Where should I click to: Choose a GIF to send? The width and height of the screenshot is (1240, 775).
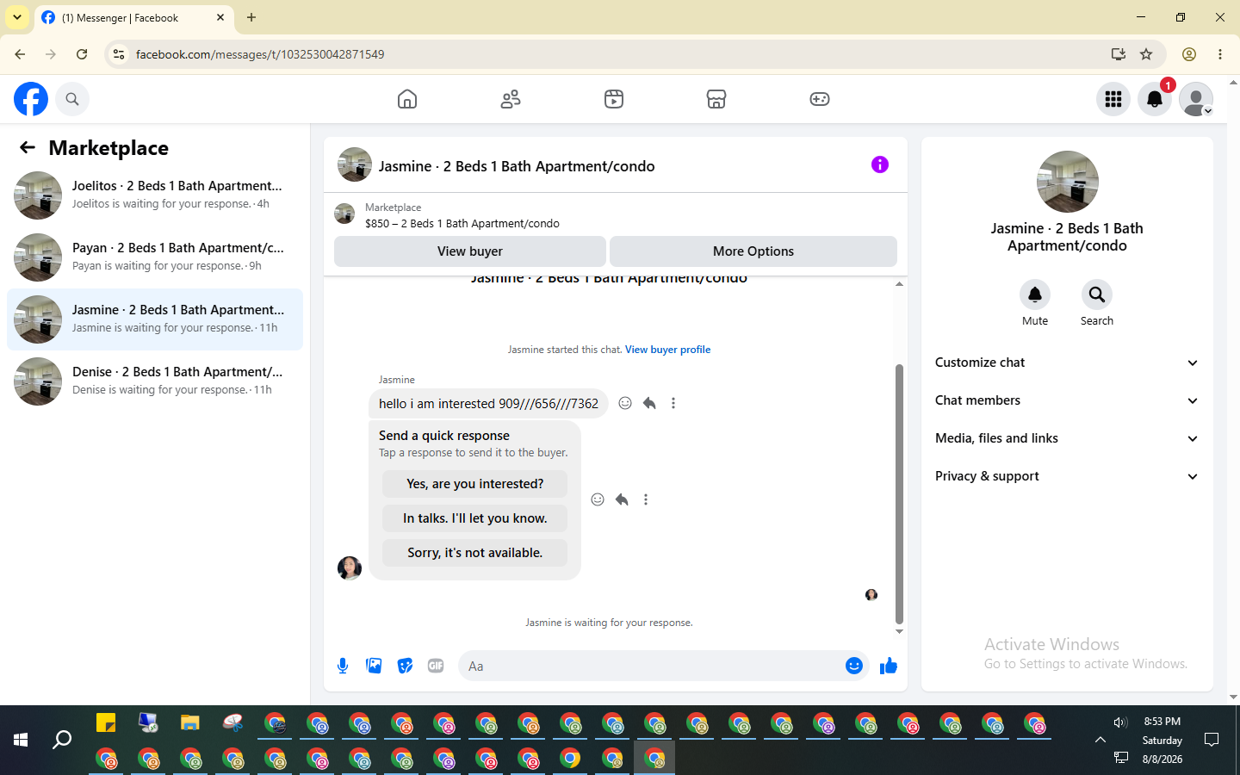[436, 666]
